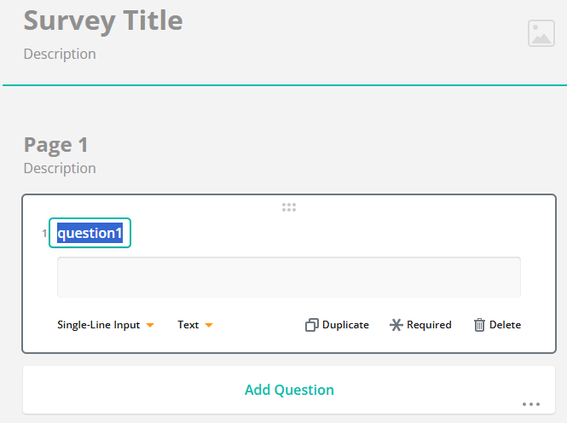Click the orange arrow next to Text
This screenshot has height=423, width=567.
[x=208, y=325]
